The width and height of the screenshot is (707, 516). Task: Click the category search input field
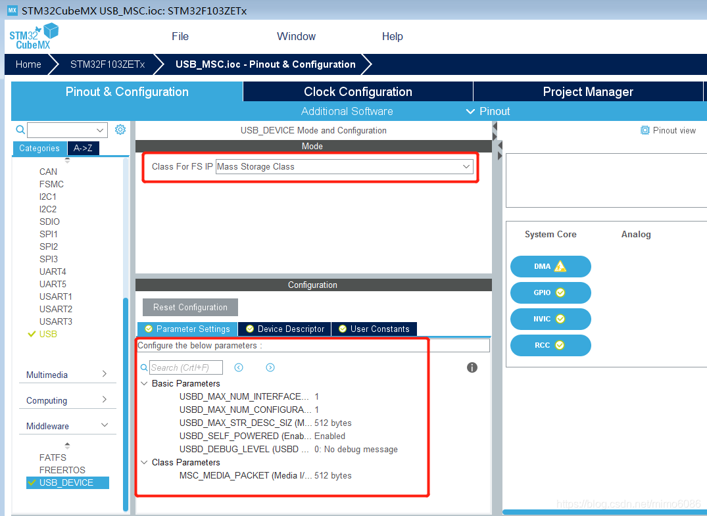[61, 130]
